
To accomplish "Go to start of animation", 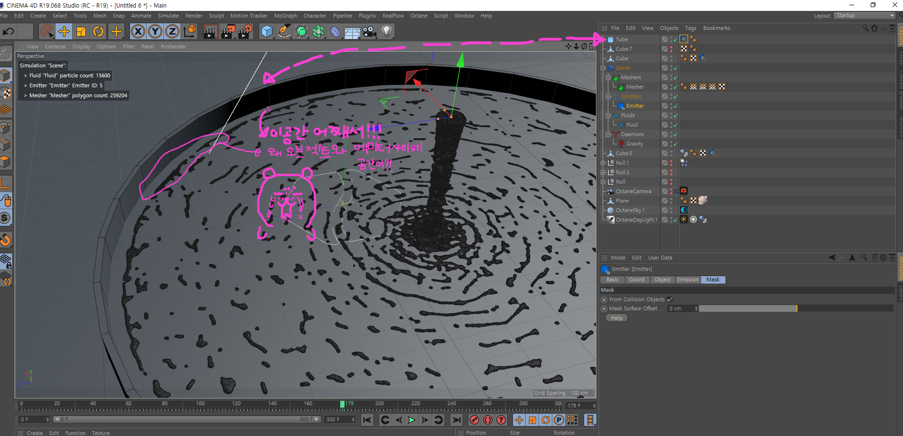I will coord(367,420).
